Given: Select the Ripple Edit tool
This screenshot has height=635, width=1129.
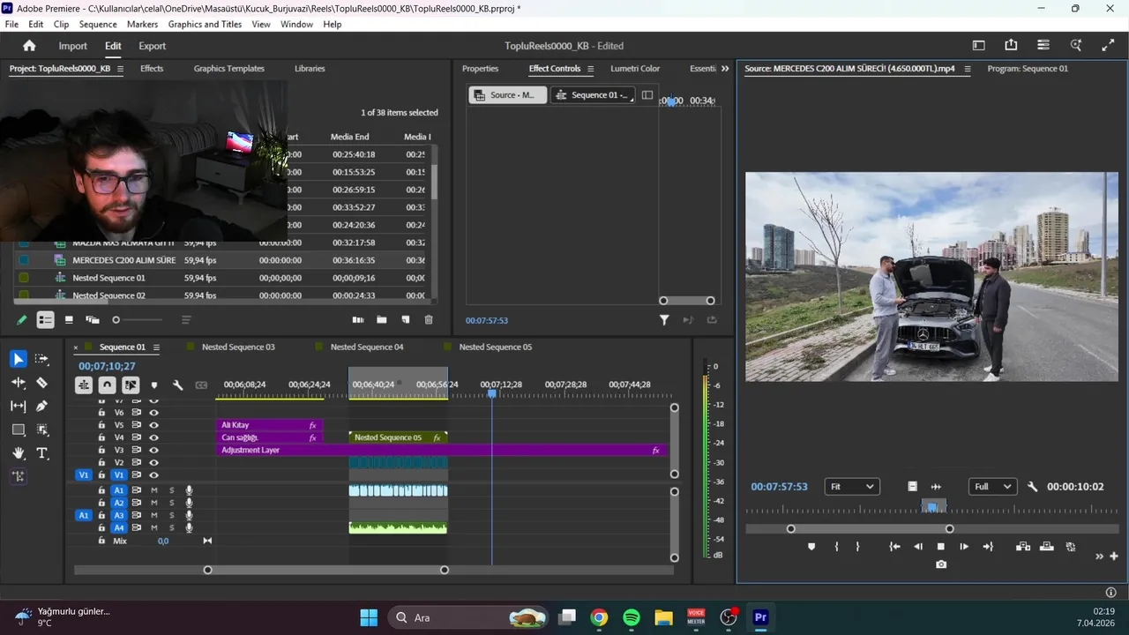Looking at the screenshot, I should pos(19,383).
